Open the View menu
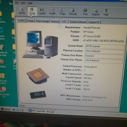The image size is (127, 127). 23,3
